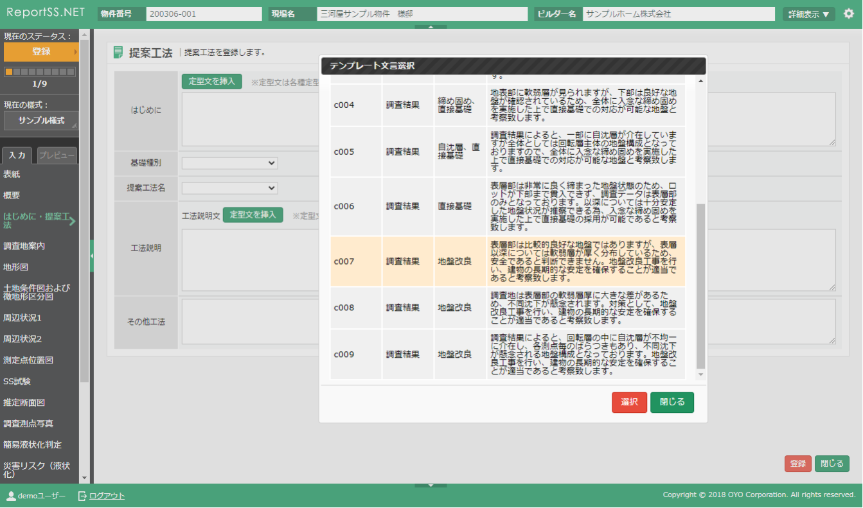Click 定型文を挿入 button for はじめに

212,82
